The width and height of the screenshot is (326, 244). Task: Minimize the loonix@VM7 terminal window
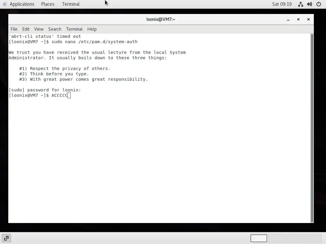(288, 19)
